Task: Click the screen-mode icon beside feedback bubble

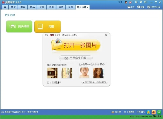Action: click(x=145, y=2)
